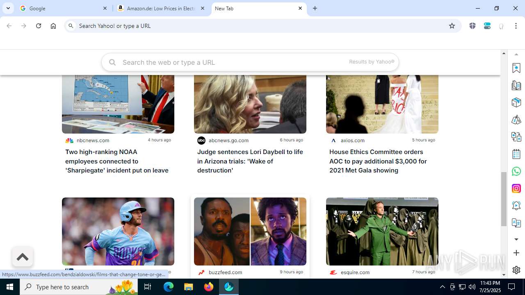Image resolution: width=525 pixels, height=295 pixels.
Task: Close the Google tab
Action: click(x=105, y=8)
